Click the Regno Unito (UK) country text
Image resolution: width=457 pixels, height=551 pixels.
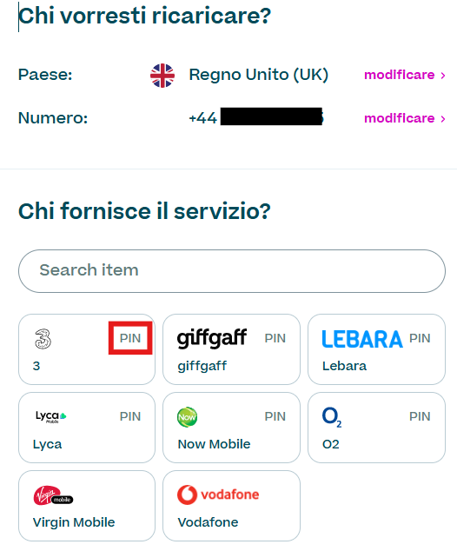point(259,75)
